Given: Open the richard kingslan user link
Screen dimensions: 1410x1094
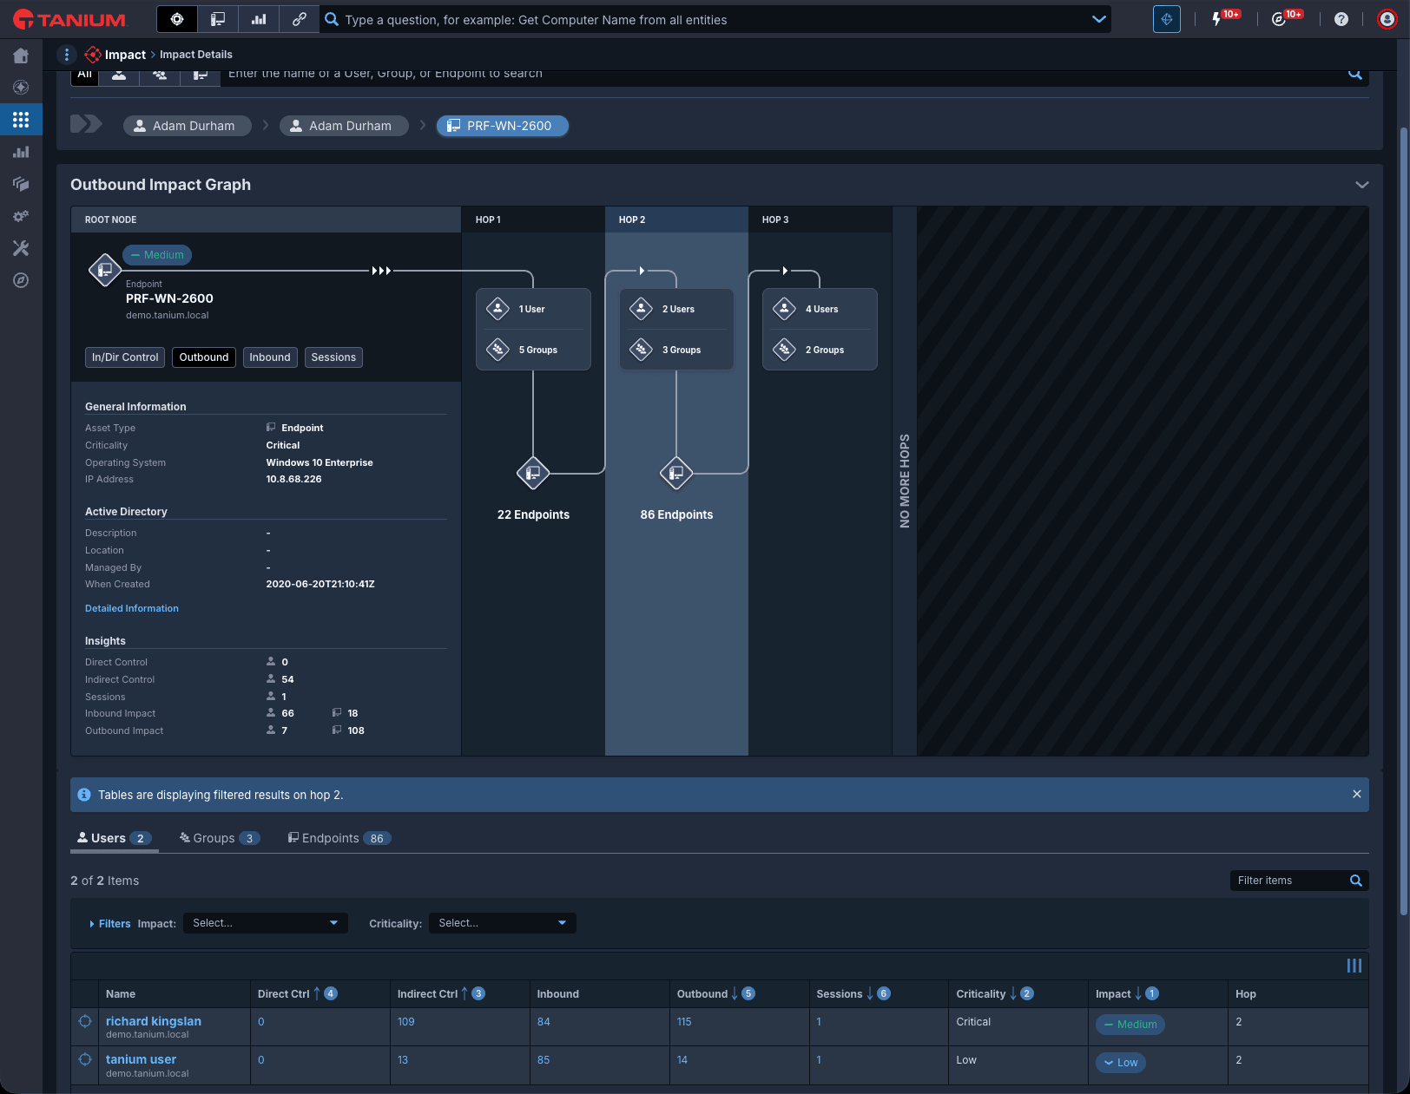Looking at the screenshot, I should click(154, 1021).
